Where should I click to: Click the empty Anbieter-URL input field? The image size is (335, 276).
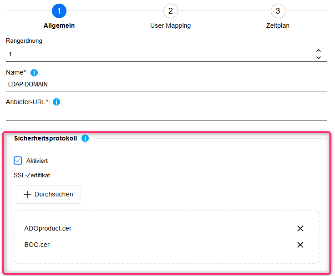(155, 113)
